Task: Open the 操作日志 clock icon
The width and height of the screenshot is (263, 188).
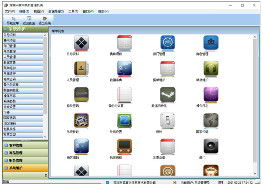Action: pos(211,94)
